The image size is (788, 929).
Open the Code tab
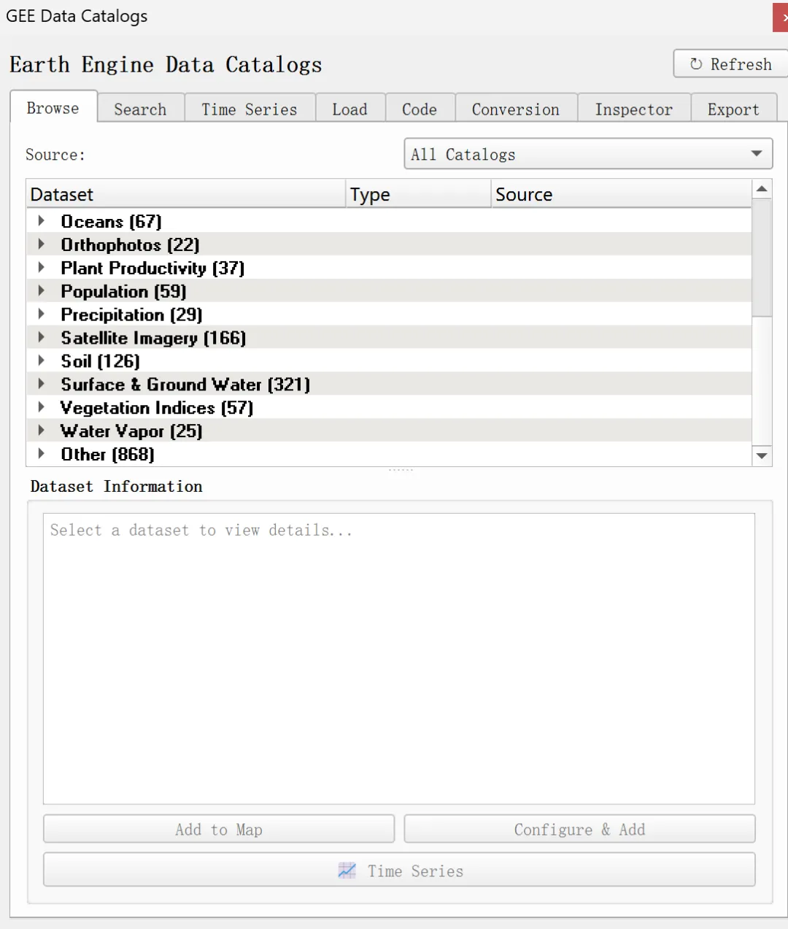tap(420, 109)
